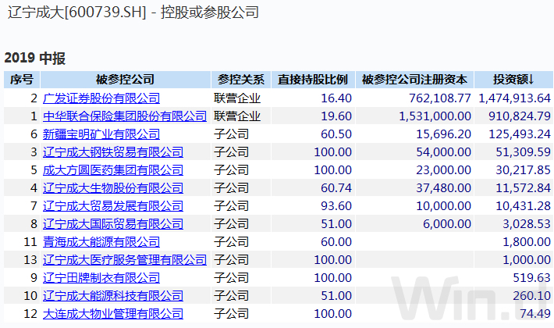The height and width of the screenshot is (328, 554).
Task: Select registered capital 15,696.20
Action: (443, 134)
